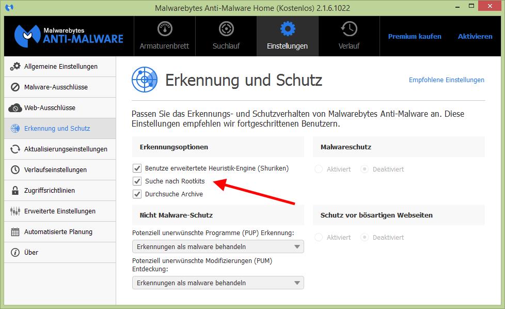Uncheck Suche nach Rootkits

tap(137, 181)
